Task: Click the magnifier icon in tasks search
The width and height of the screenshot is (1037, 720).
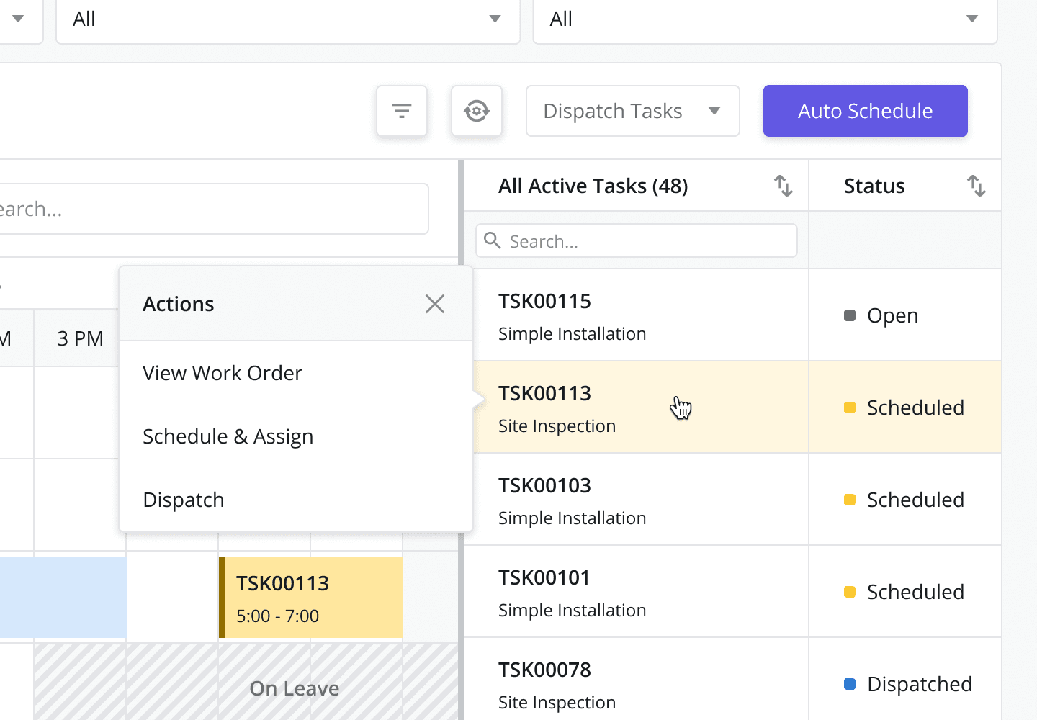Action: click(493, 240)
